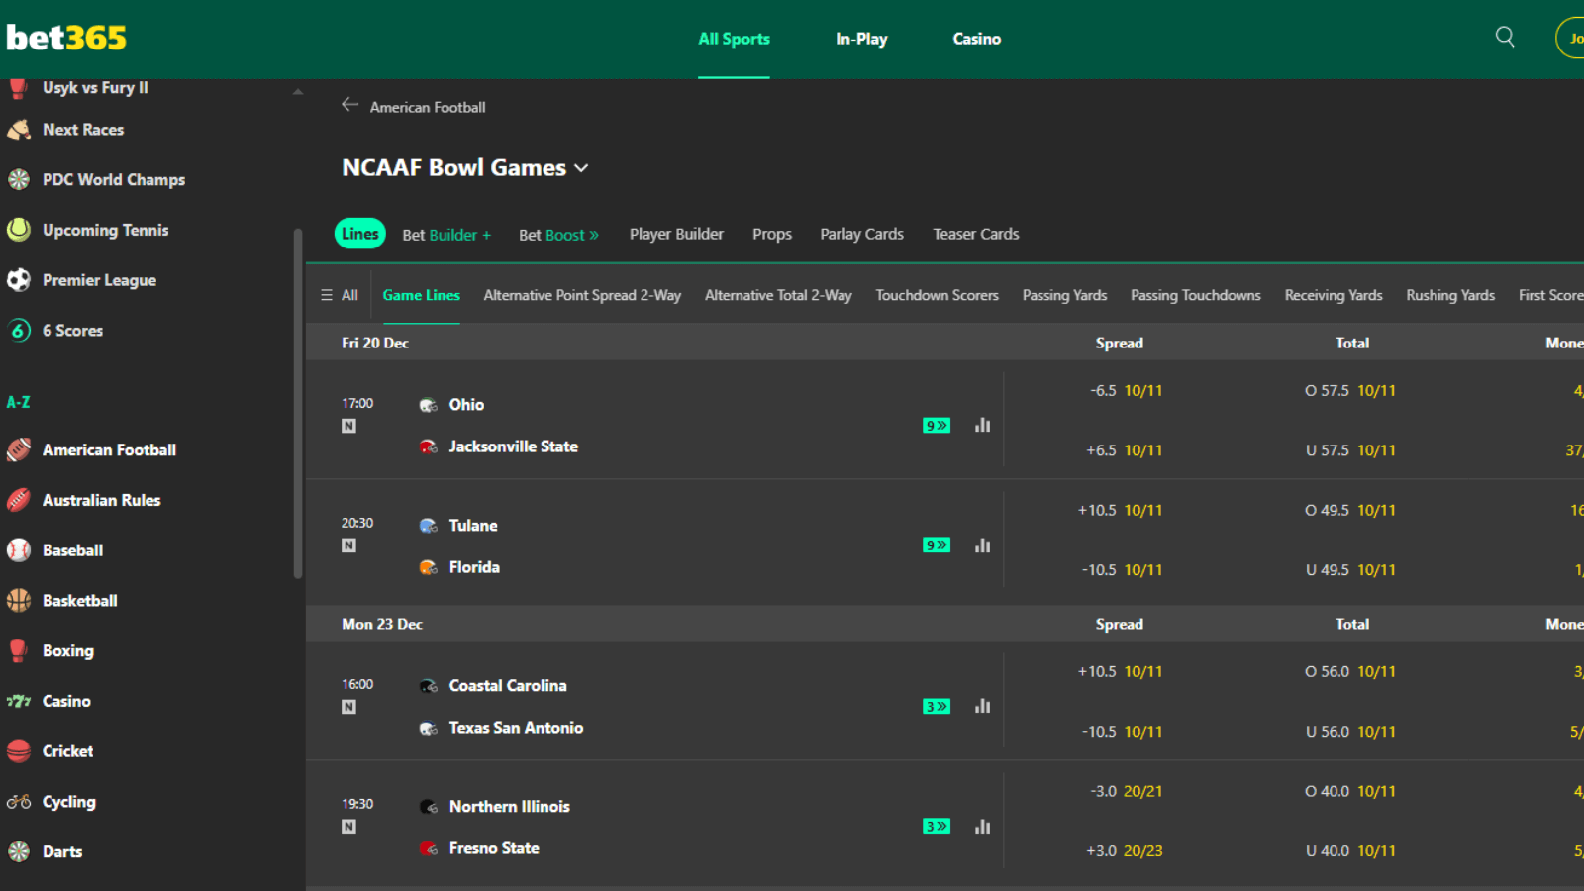Image resolution: width=1584 pixels, height=891 pixels.
Task: Select the Lines pill tab
Action: click(x=360, y=234)
